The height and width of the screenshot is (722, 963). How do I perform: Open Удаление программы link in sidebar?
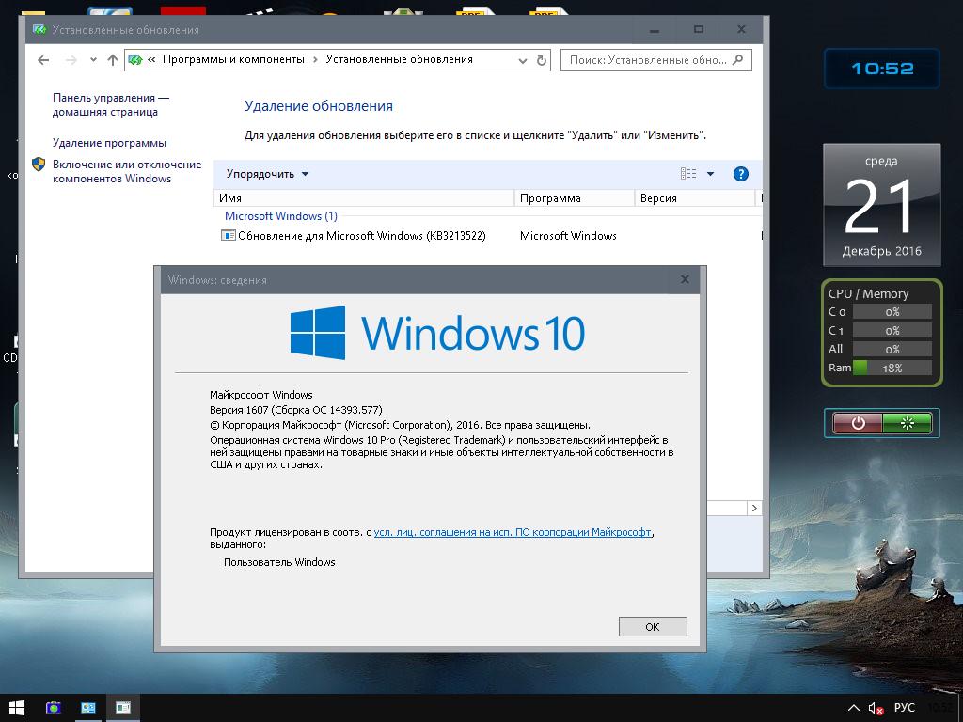click(x=109, y=143)
